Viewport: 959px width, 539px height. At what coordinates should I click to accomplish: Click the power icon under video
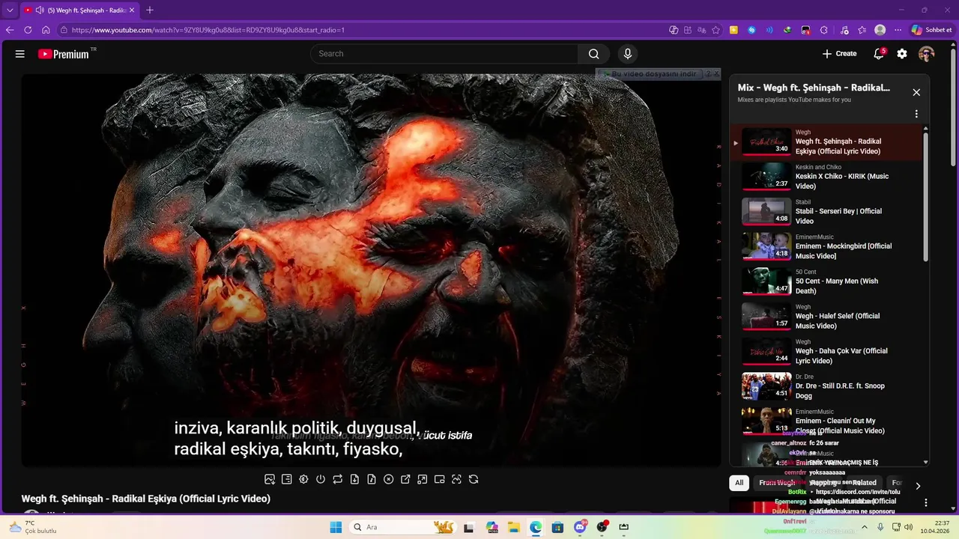(x=321, y=479)
